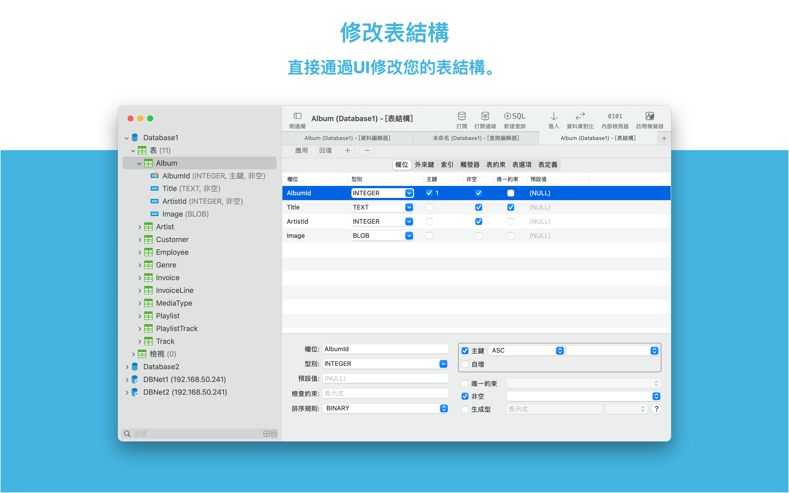Check the generated column (生成型) checkbox
Screen dimensions: 789x493
pos(465,409)
